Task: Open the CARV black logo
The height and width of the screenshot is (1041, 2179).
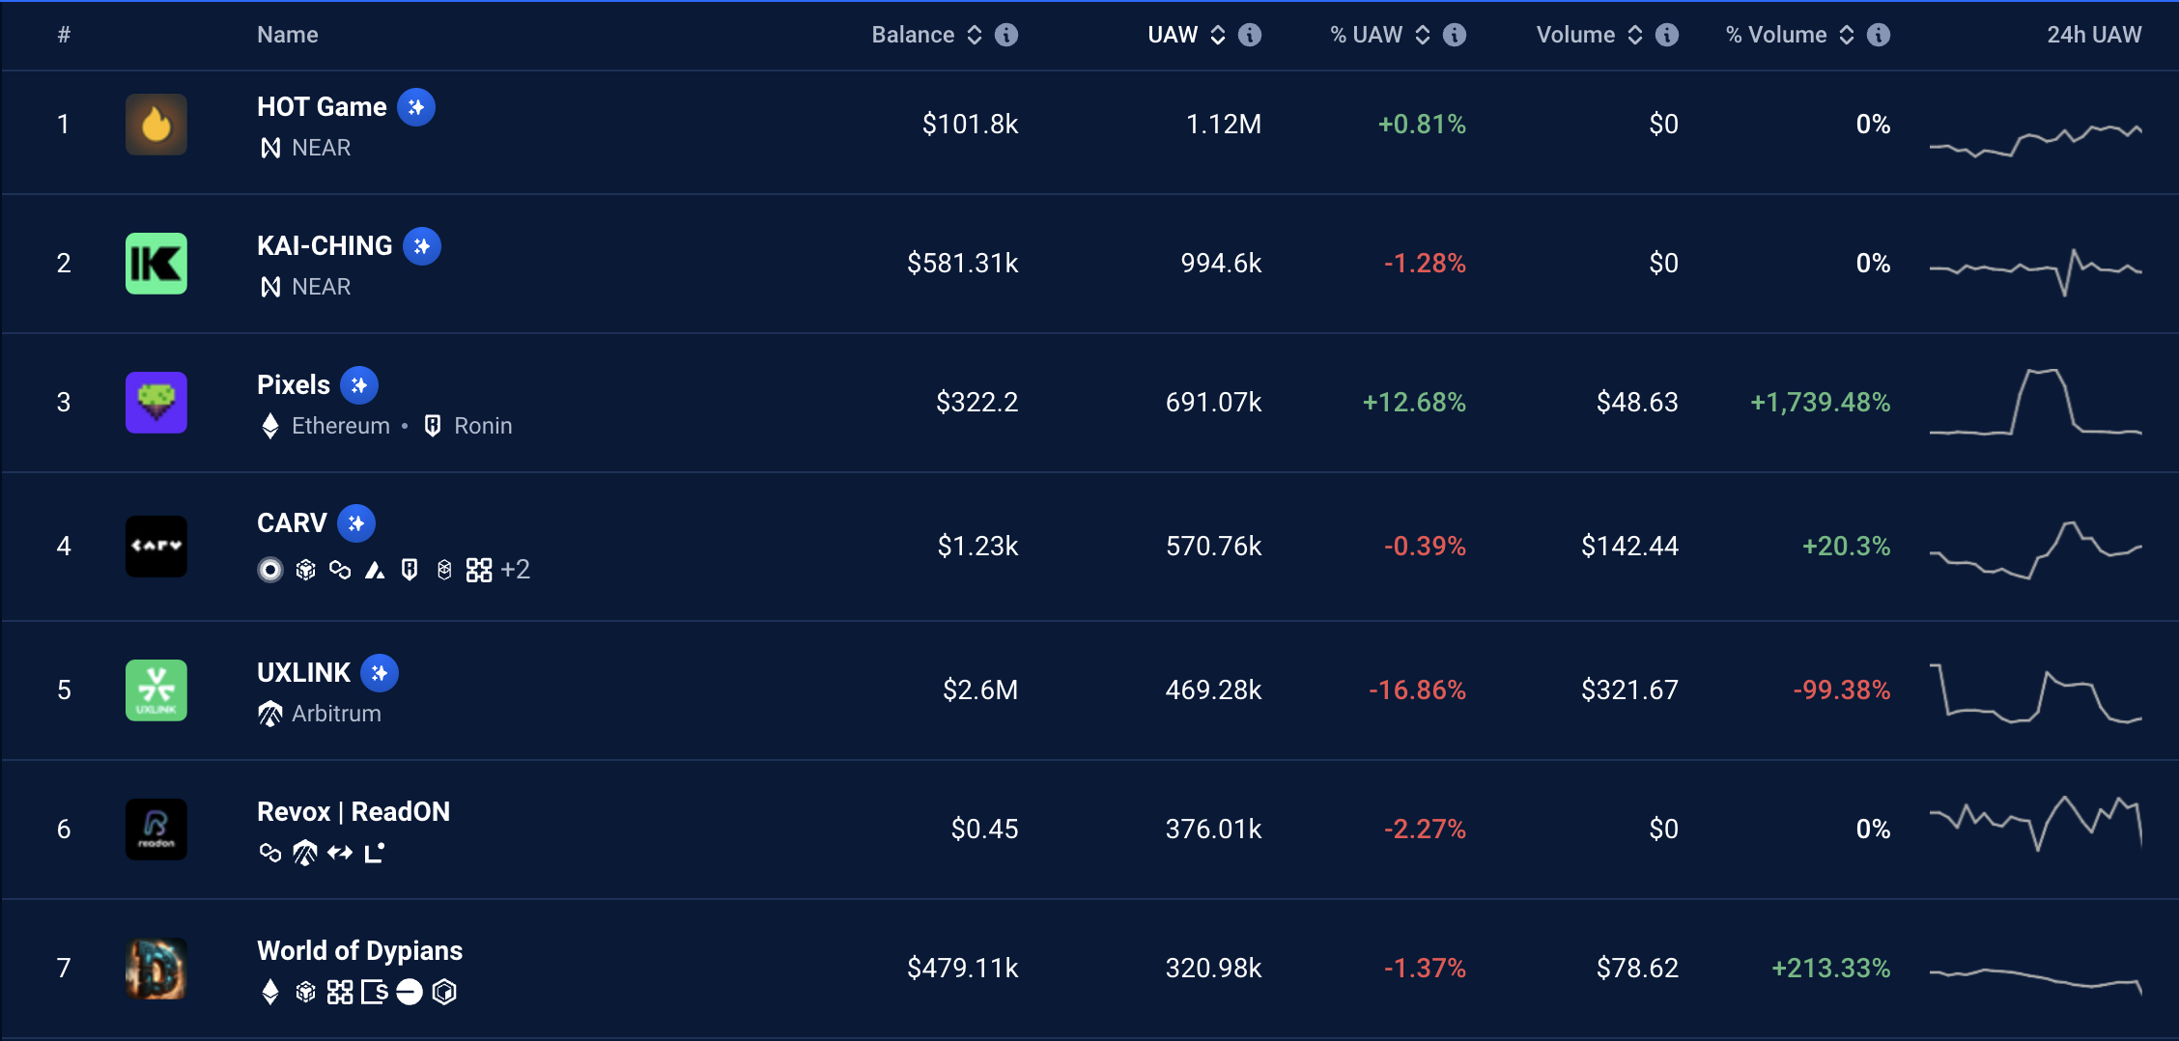Action: (156, 547)
